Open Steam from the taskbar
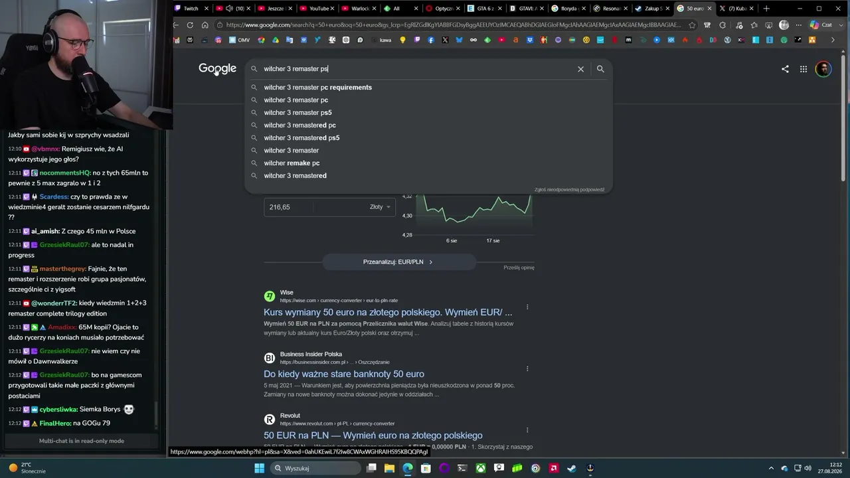 (572, 468)
